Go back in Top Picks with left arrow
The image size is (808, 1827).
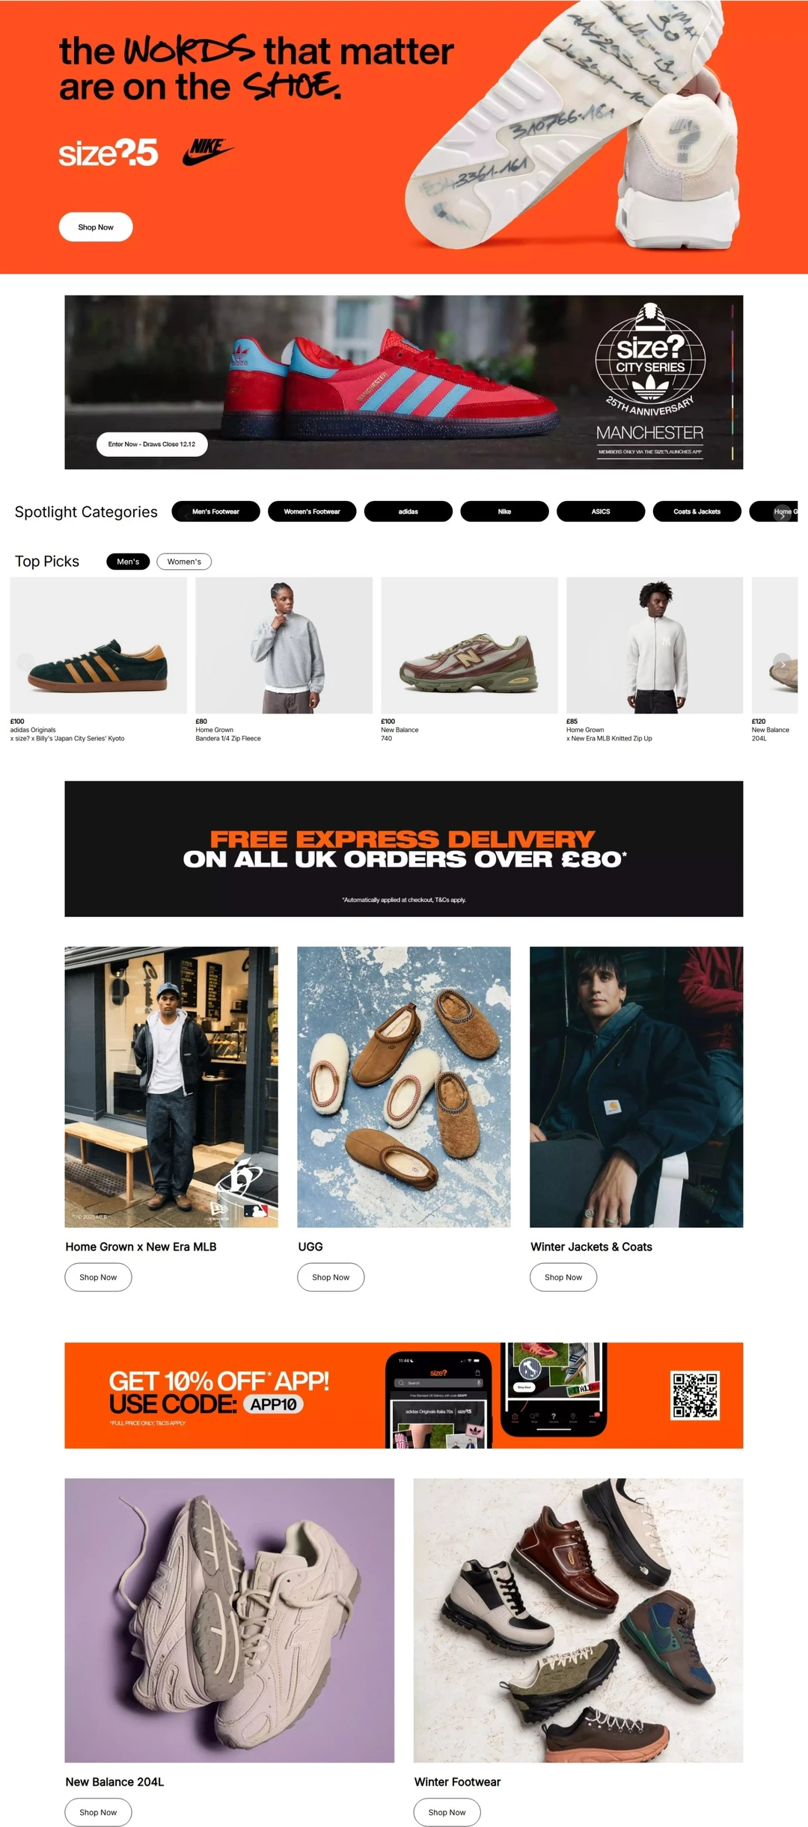25,663
